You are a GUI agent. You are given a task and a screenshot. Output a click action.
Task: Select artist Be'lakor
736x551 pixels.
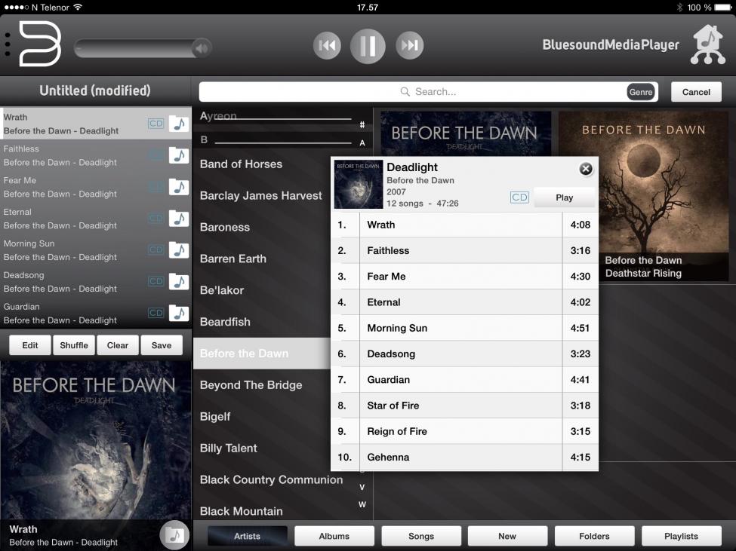(262, 290)
